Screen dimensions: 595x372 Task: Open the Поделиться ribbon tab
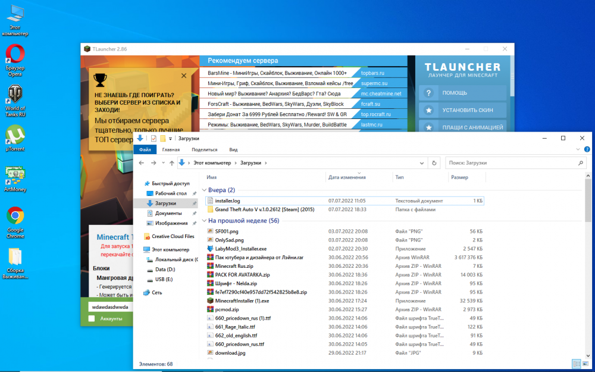point(205,149)
